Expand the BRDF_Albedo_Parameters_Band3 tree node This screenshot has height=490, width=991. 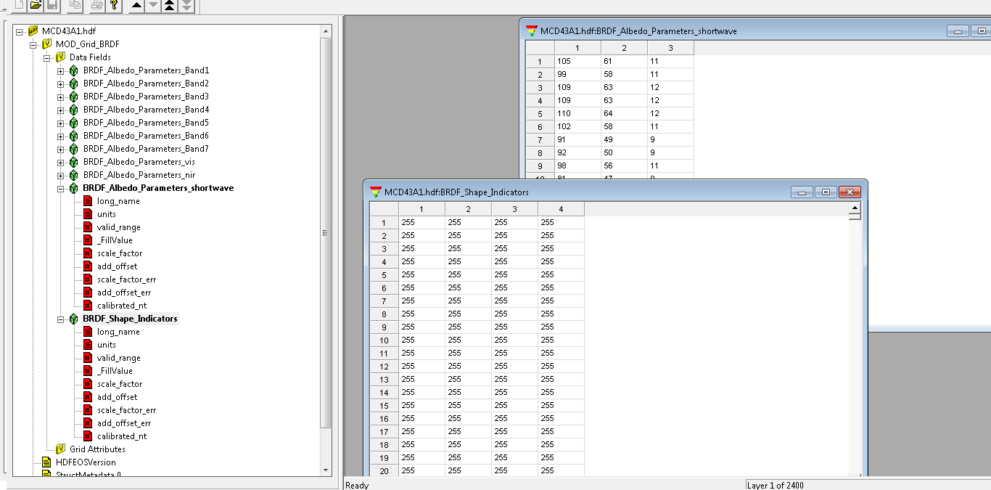(x=61, y=97)
